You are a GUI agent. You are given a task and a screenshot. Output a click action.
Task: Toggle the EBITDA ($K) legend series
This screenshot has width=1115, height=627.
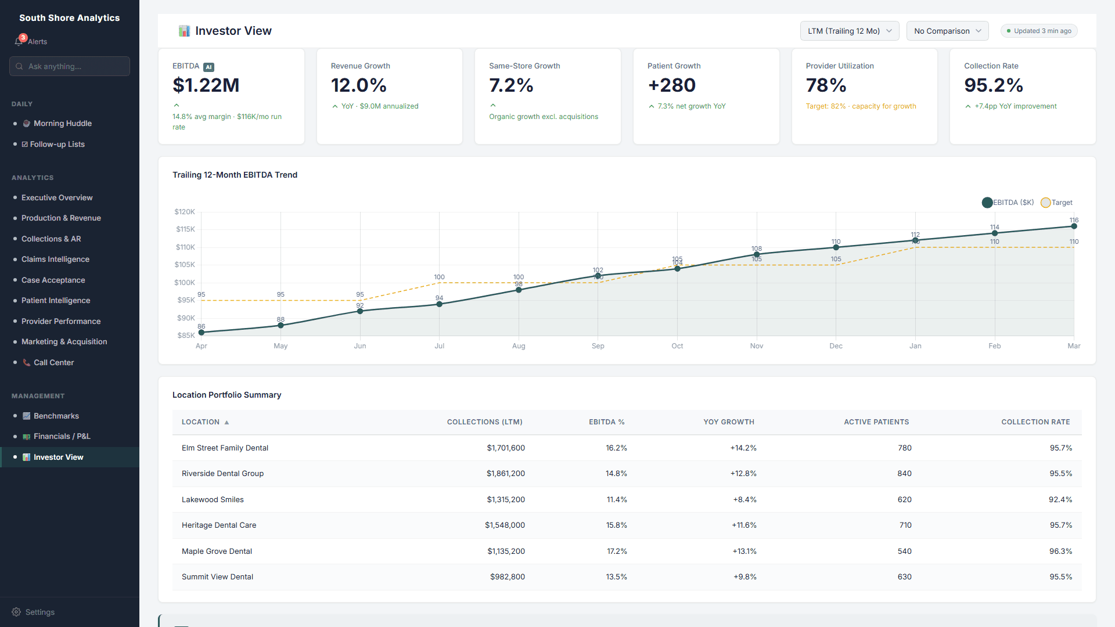tap(1008, 203)
